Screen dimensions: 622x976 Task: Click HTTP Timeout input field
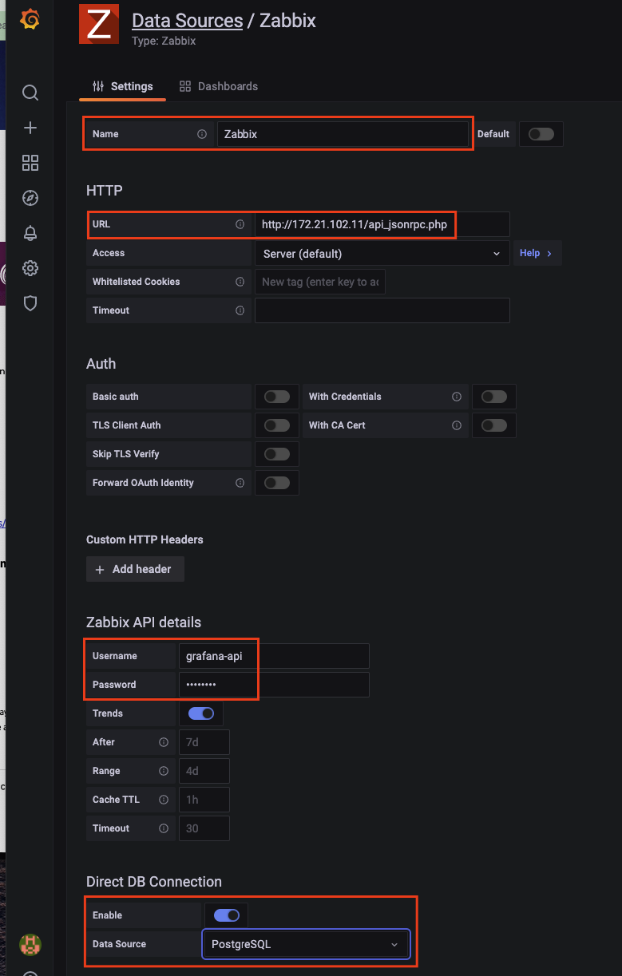pos(382,310)
